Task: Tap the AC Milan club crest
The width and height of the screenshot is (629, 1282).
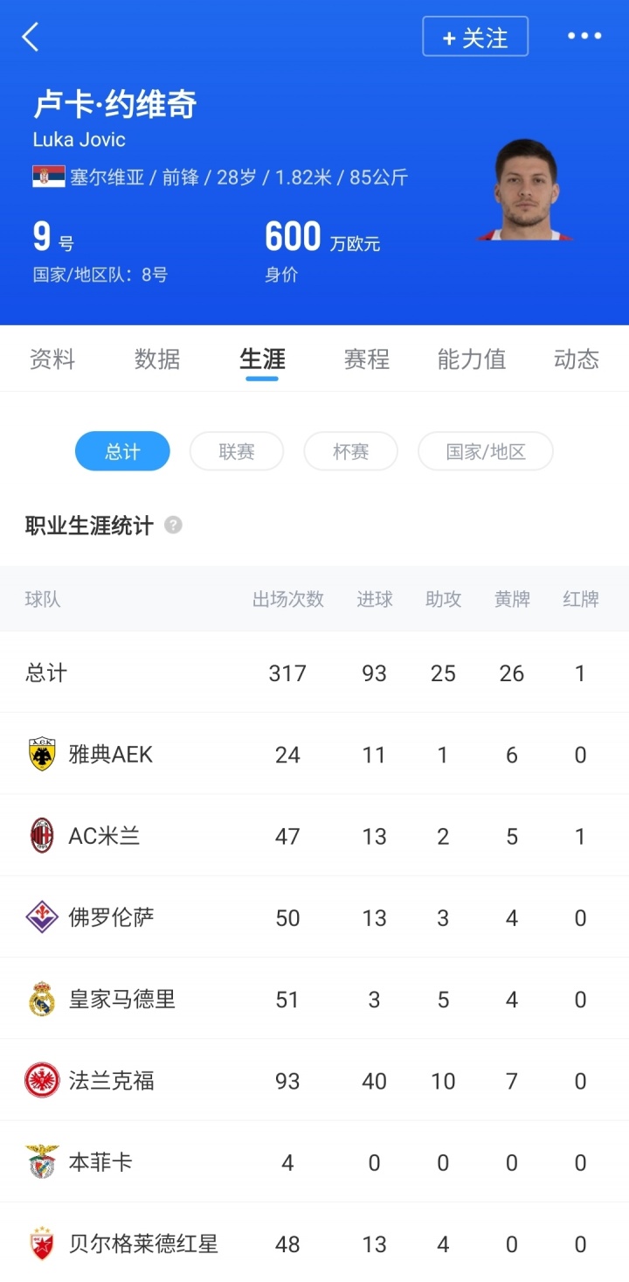Action: pyautogui.click(x=41, y=836)
